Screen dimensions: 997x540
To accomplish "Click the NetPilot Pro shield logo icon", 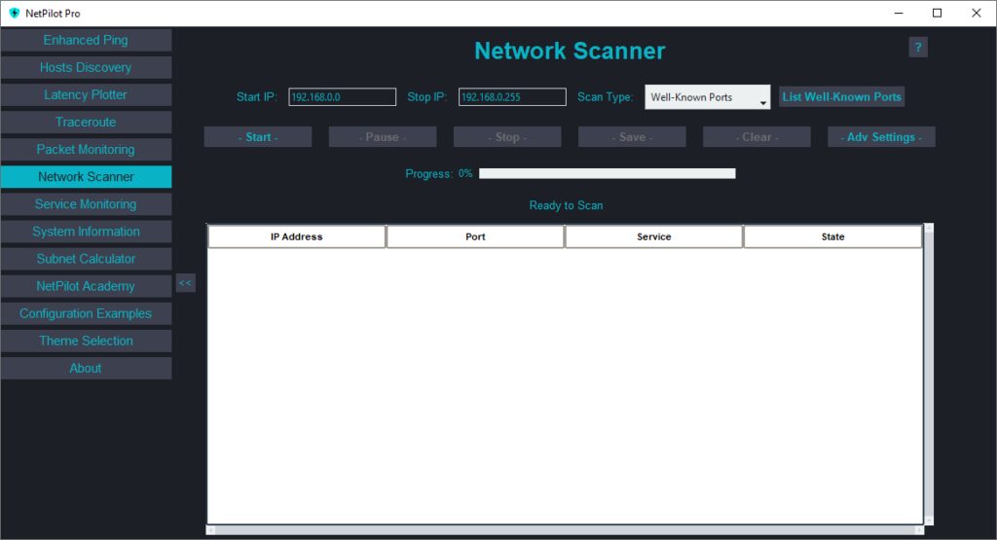I will click(x=14, y=13).
